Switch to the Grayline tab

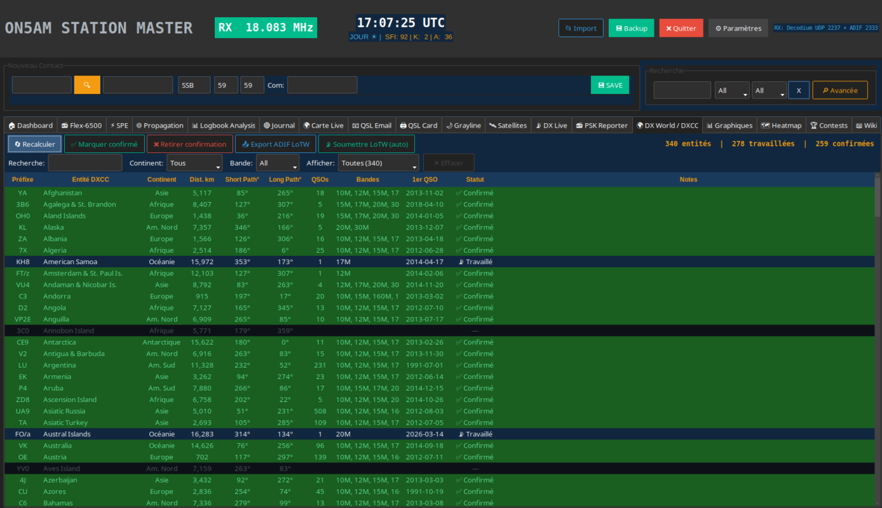463,126
